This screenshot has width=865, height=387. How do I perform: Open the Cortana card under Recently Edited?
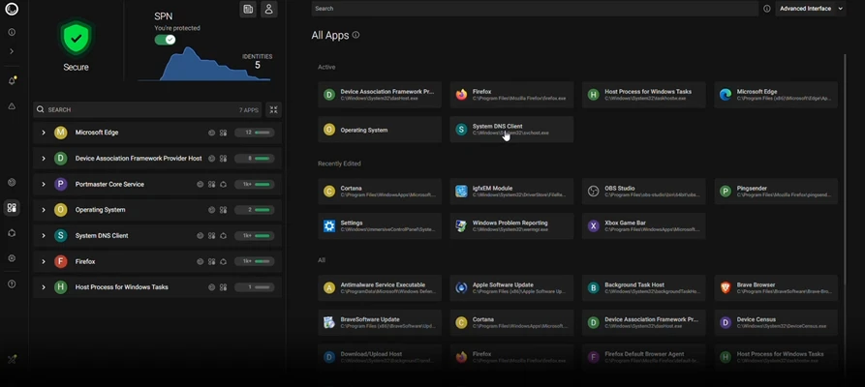coord(380,192)
